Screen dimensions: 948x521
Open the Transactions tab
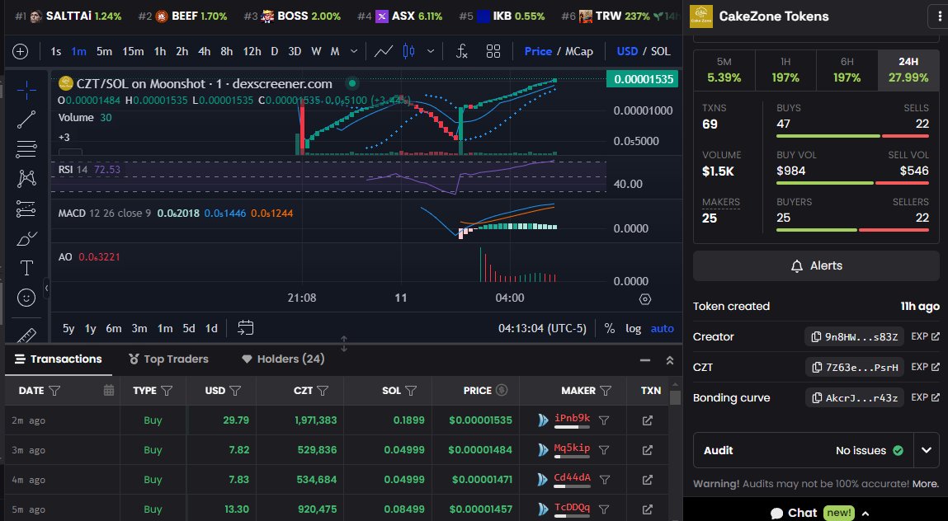(59, 359)
